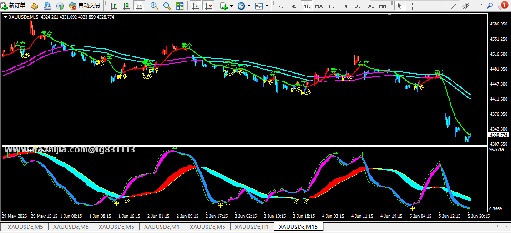
Task: Open the signals broadcast icon
Action: (60, 5)
